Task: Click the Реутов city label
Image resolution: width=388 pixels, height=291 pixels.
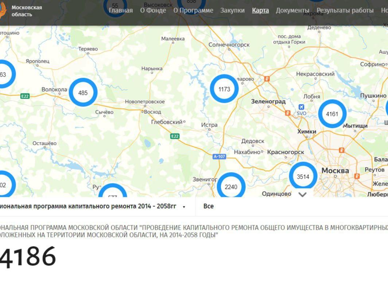Action: click(x=375, y=170)
